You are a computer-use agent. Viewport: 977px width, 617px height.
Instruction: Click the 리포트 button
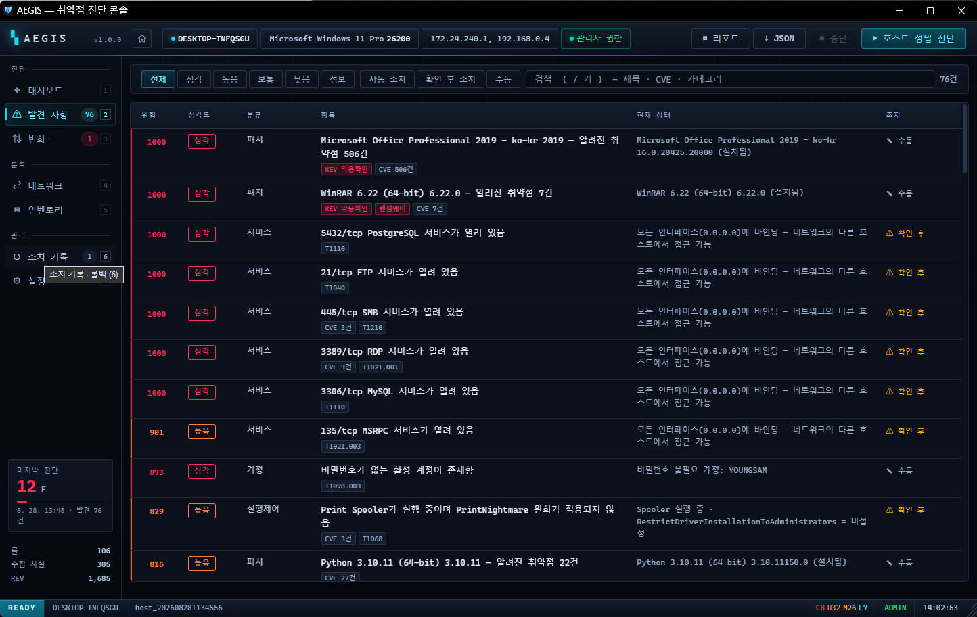[721, 39]
